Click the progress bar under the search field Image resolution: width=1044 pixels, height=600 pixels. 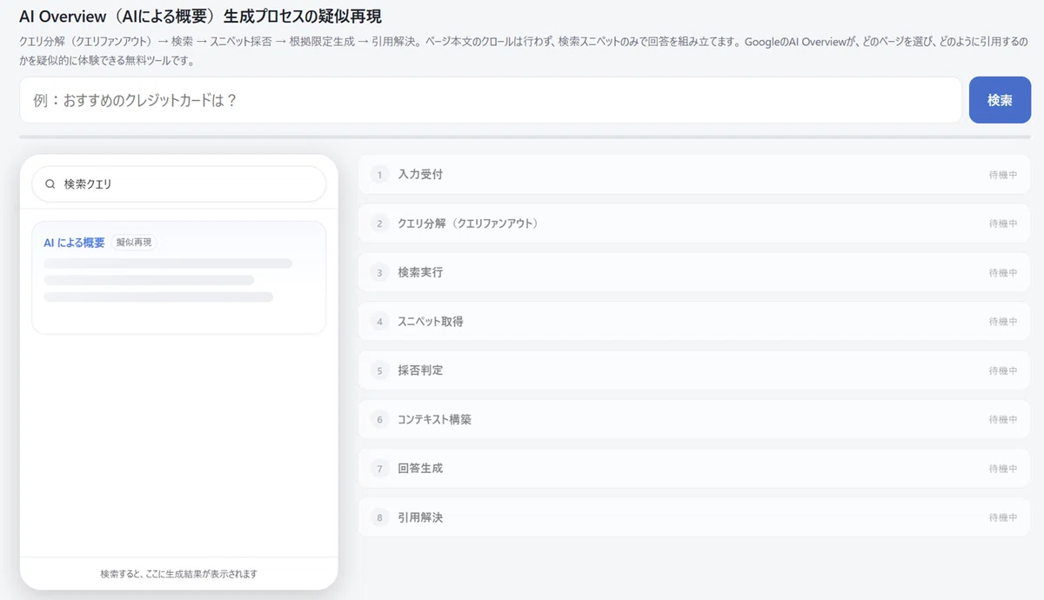pos(525,137)
